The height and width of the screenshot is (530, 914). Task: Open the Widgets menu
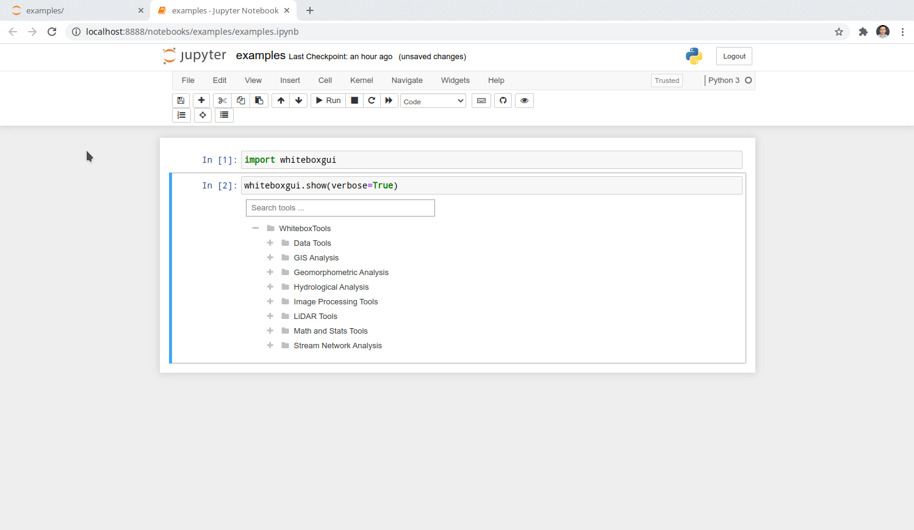pyautogui.click(x=455, y=81)
